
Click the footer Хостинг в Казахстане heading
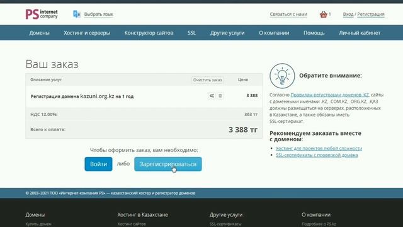coord(143,214)
